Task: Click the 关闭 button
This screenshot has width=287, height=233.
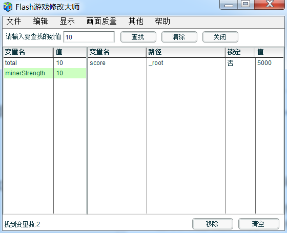Action: 220,37
